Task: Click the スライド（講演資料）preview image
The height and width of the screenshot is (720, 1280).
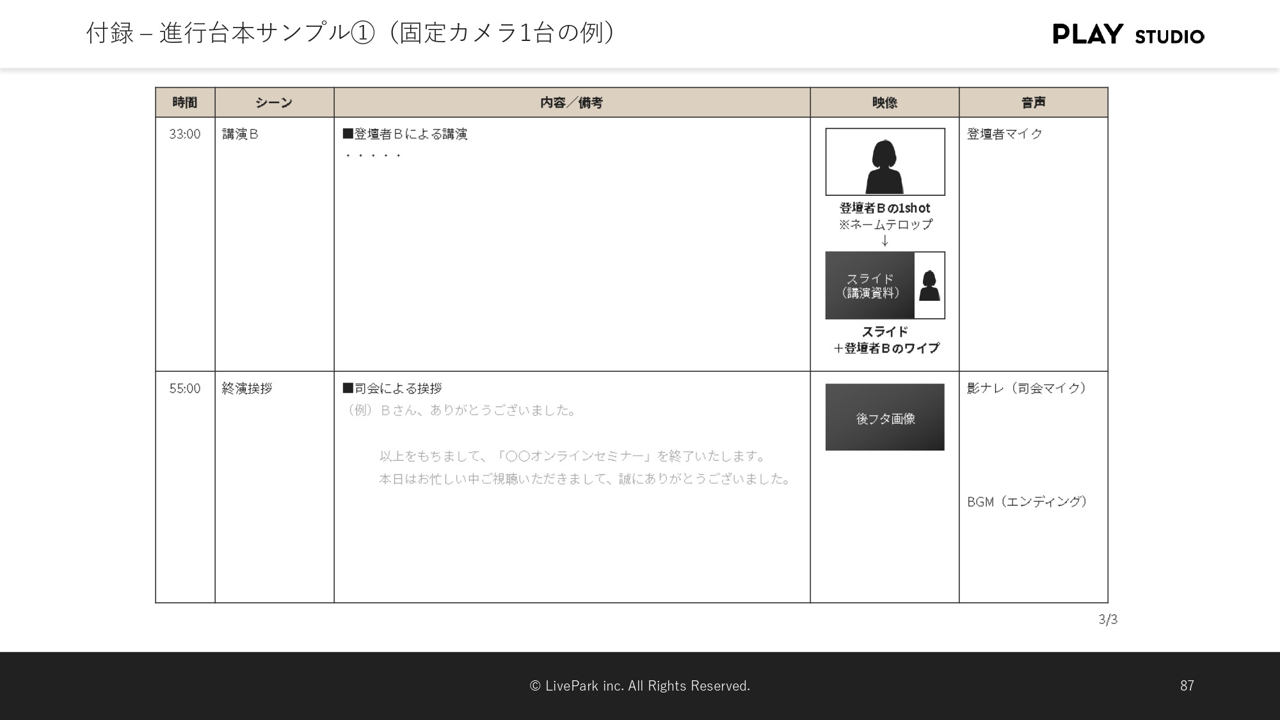Action: click(870, 285)
